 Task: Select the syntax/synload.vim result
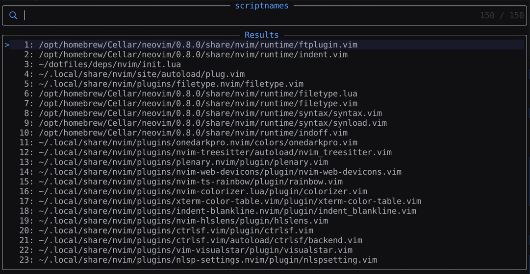tap(213, 123)
